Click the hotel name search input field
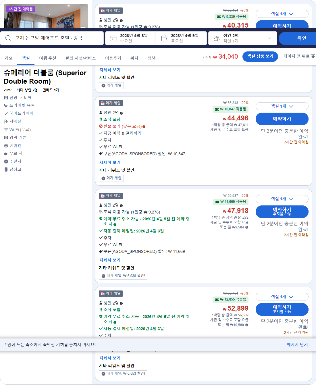 (52, 38)
